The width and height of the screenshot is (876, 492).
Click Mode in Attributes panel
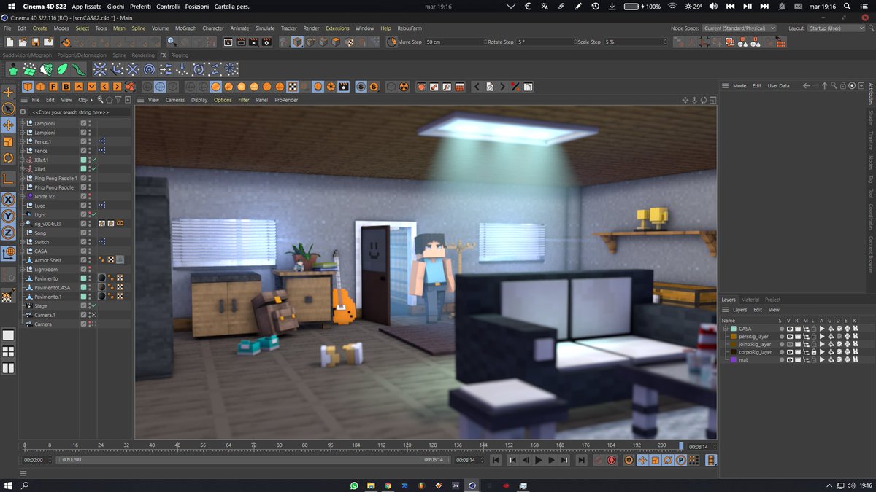tap(739, 86)
